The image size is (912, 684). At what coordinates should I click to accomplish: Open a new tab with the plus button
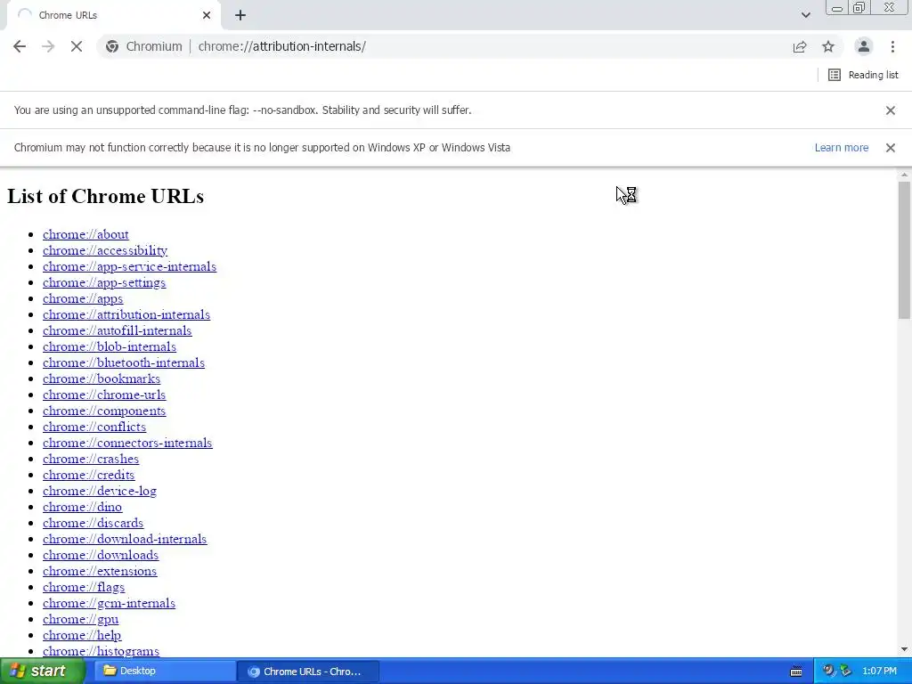pyautogui.click(x=240, y=15)
